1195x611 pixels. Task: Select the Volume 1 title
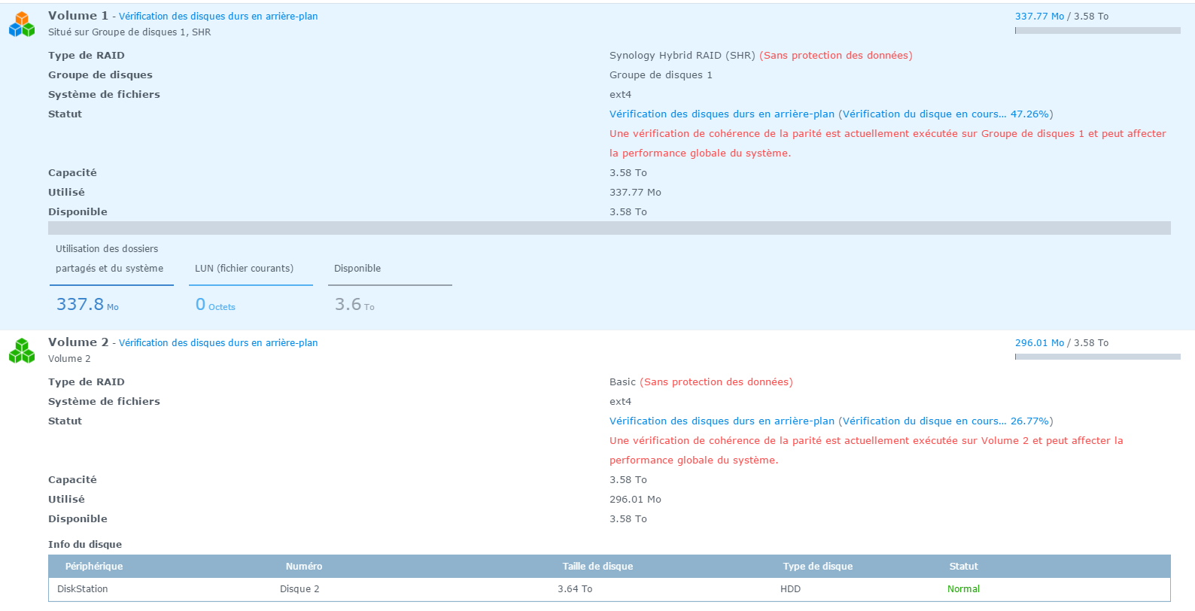click(x=78, y=16)
